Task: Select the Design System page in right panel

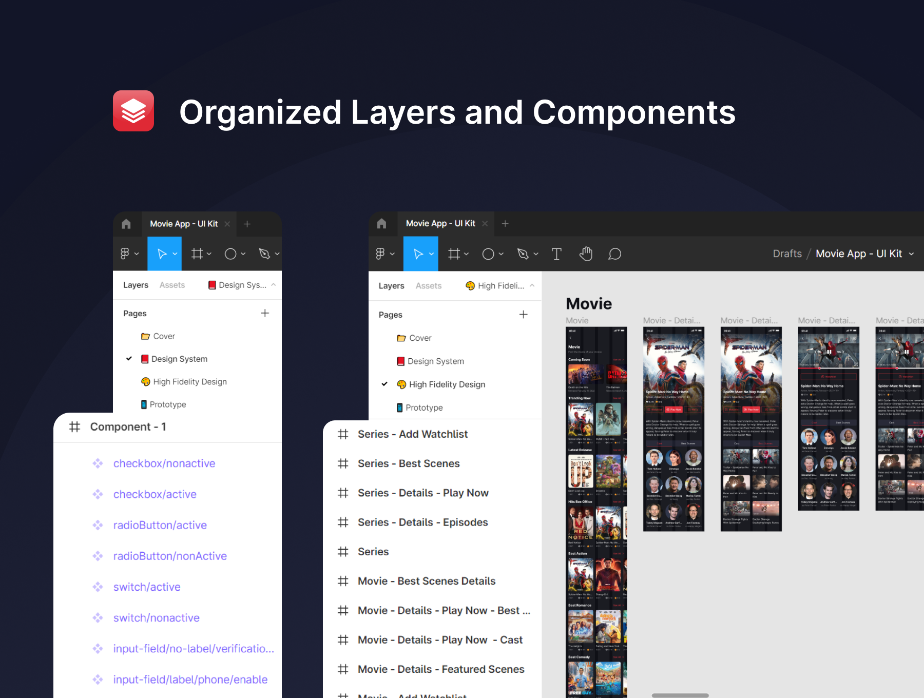Action: coord(435,361)
